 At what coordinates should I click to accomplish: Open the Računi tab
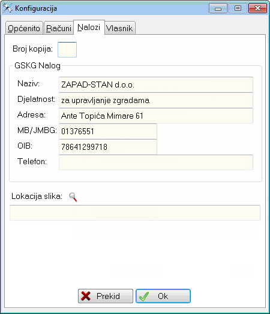[x=59, y=28]
